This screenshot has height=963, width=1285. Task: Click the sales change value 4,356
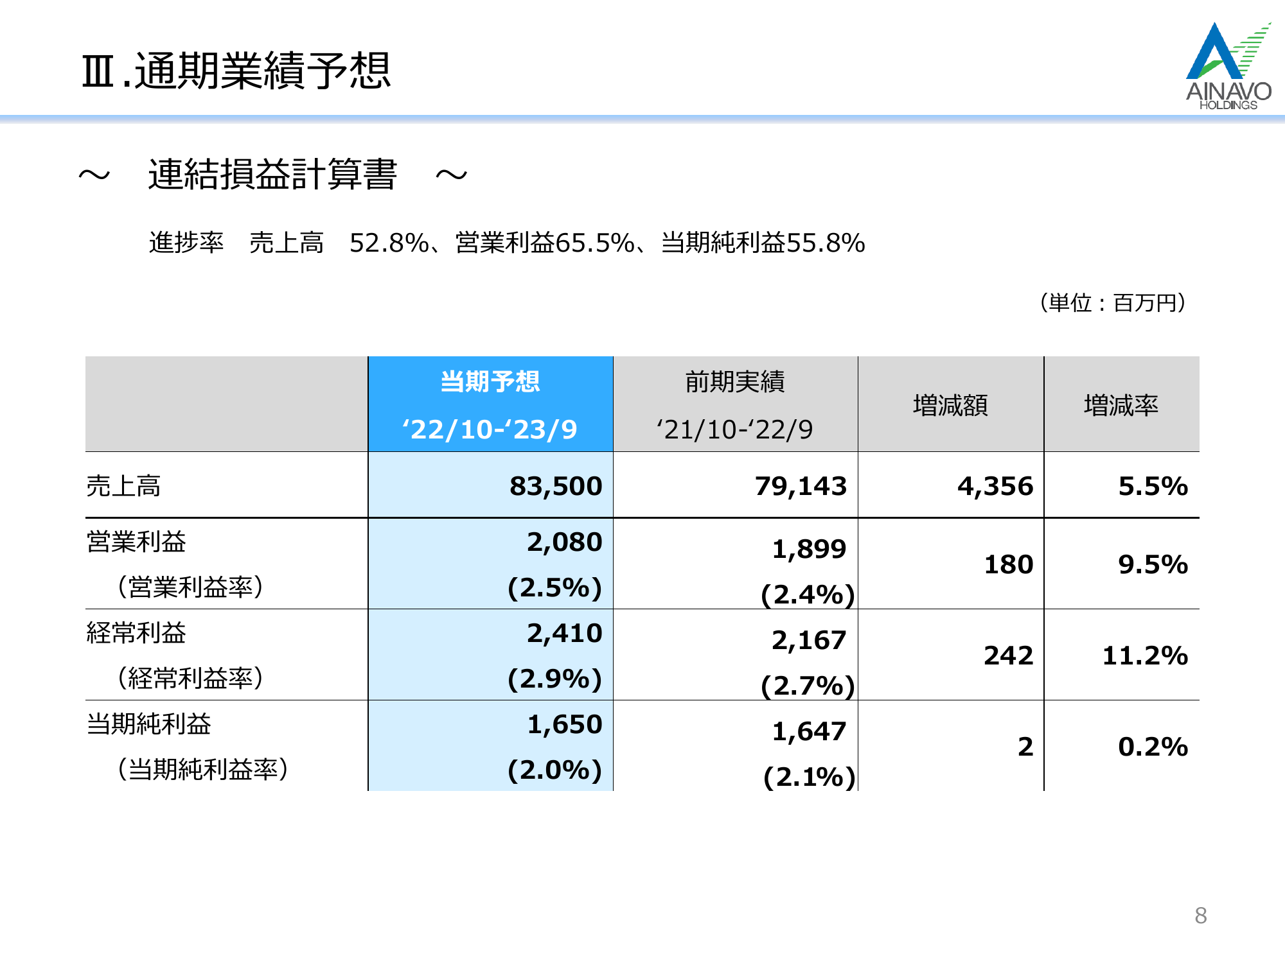click(x=995, y=486)
